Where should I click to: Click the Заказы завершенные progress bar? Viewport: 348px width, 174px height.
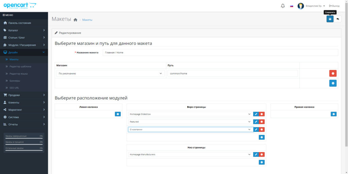click(24, 138)
